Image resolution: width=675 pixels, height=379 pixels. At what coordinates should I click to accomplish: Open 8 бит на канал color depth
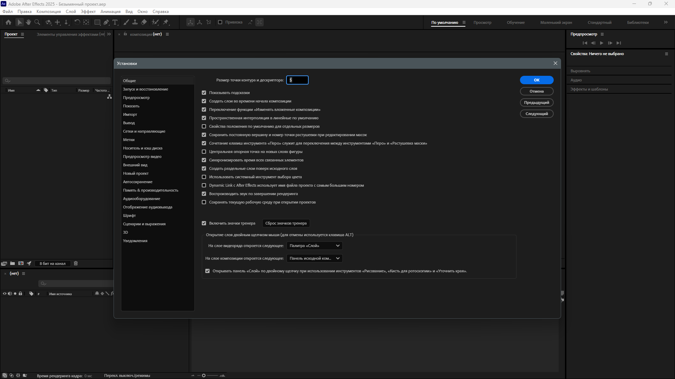[53, 264]
